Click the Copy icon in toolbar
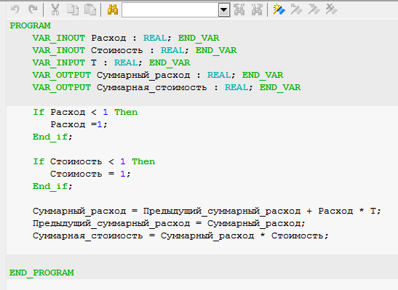 pos(73,9)
